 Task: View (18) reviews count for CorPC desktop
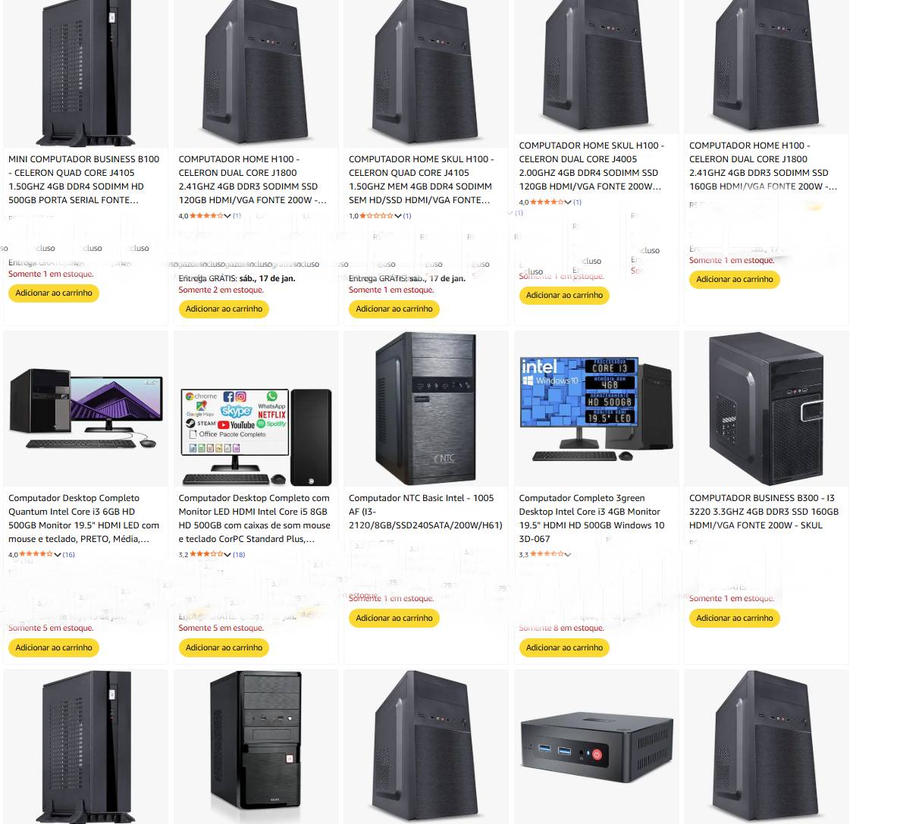239,554
